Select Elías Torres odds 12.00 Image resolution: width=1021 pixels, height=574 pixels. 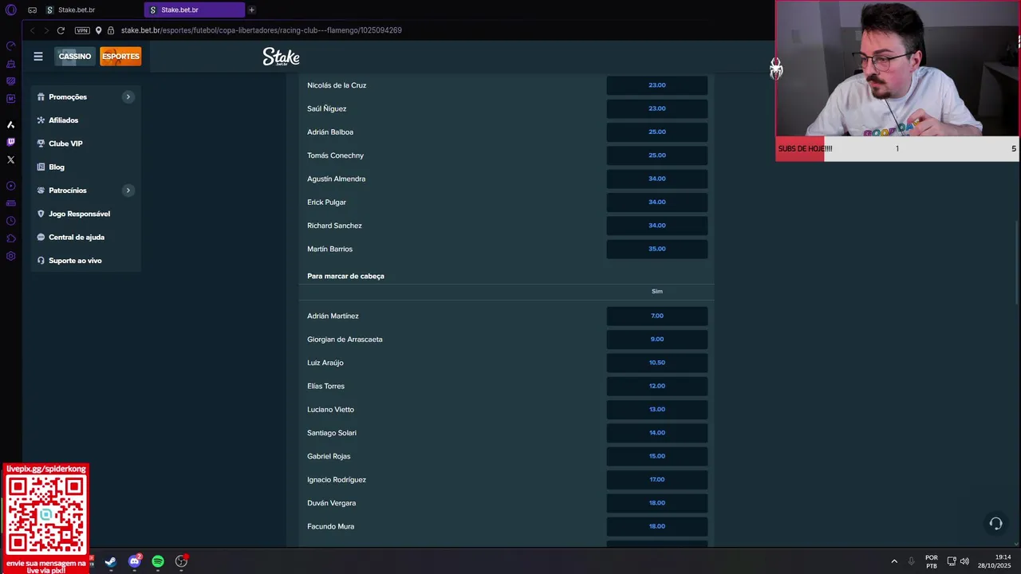[656, 386]
